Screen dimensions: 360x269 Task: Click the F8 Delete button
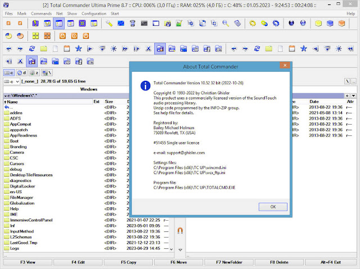point(279,262)
